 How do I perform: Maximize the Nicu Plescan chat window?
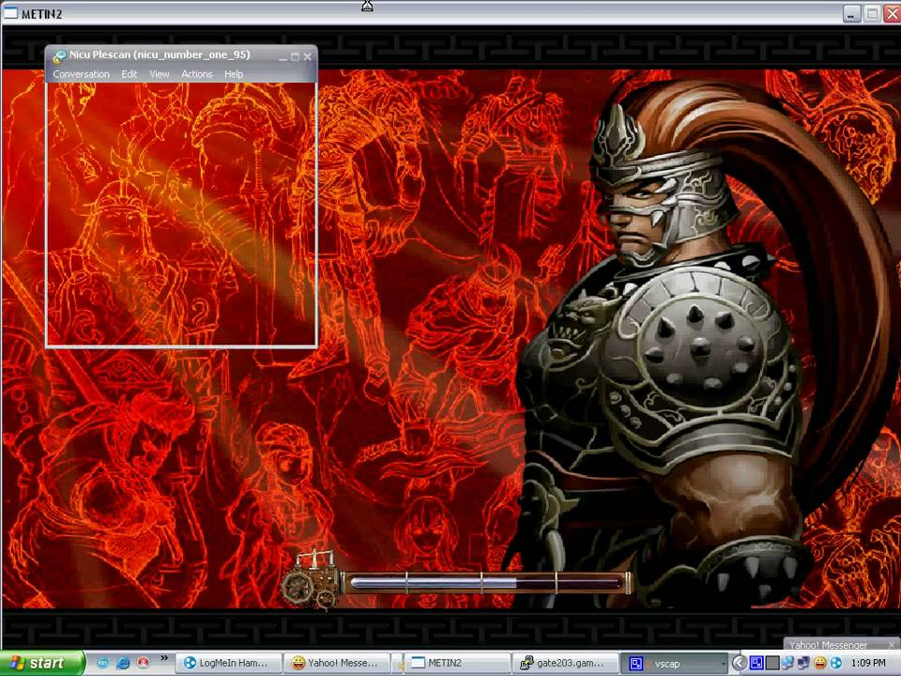[295, 56]
